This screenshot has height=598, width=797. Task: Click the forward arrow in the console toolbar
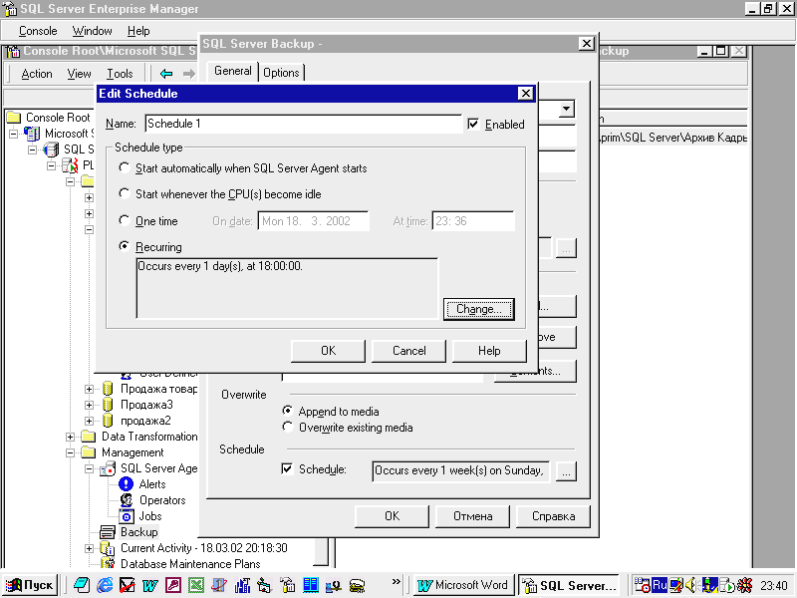pyautogui.click(x=189, y=74)
